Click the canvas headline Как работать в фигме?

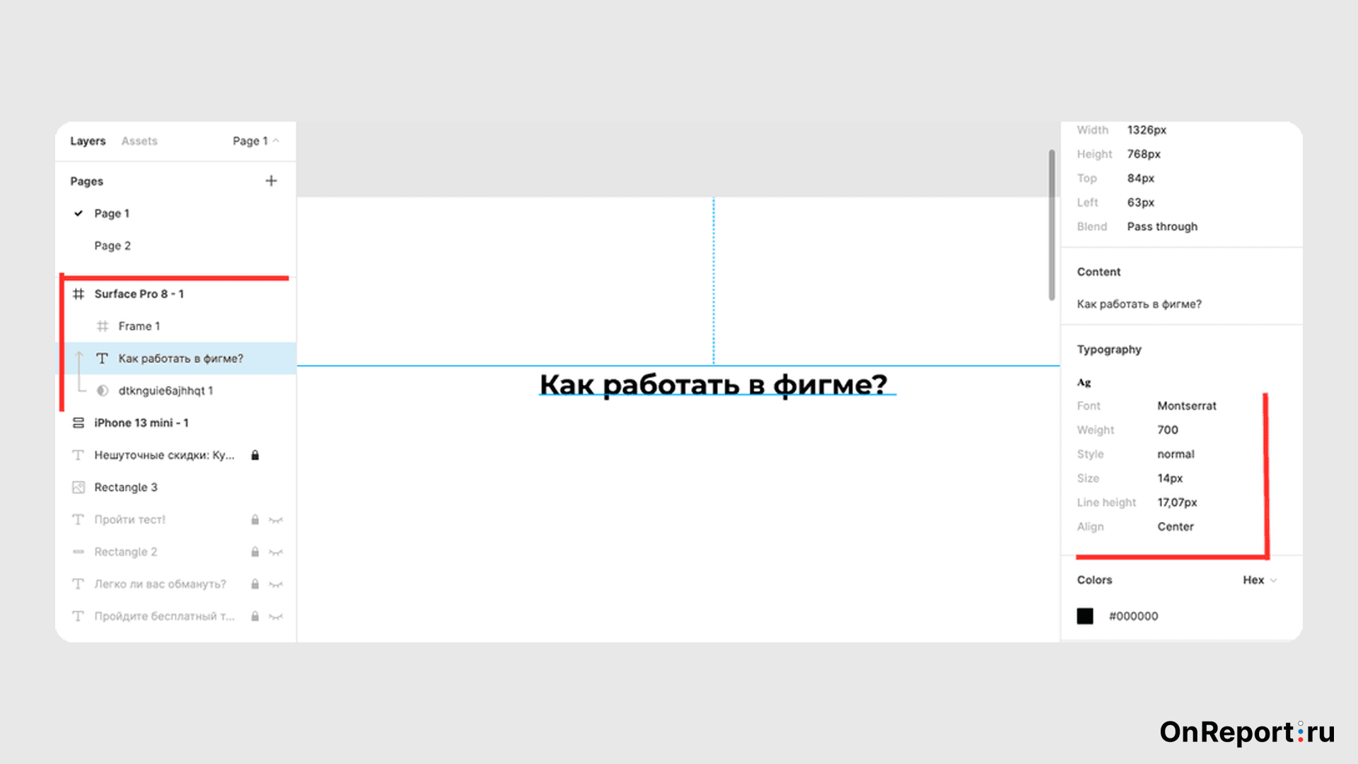pyautogui.click(x=714, y=385)
